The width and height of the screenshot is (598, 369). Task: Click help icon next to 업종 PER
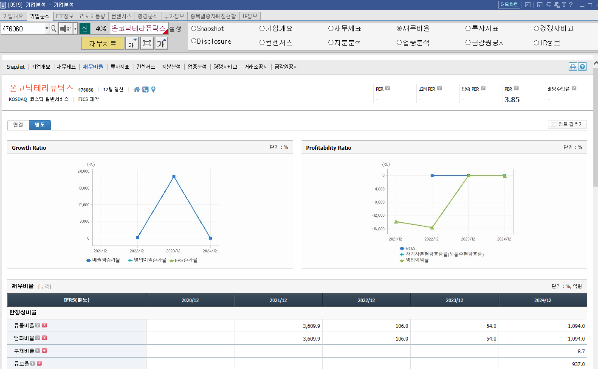pos(483,88)
